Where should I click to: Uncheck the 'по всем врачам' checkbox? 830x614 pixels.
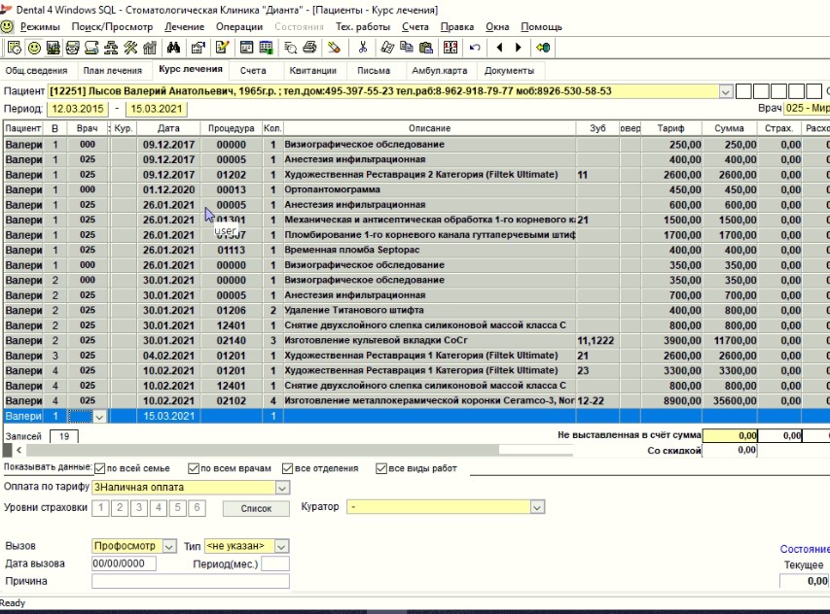point(194,468)
